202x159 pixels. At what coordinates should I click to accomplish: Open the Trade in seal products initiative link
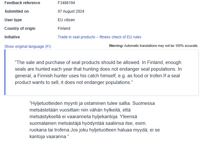point(99,37)
